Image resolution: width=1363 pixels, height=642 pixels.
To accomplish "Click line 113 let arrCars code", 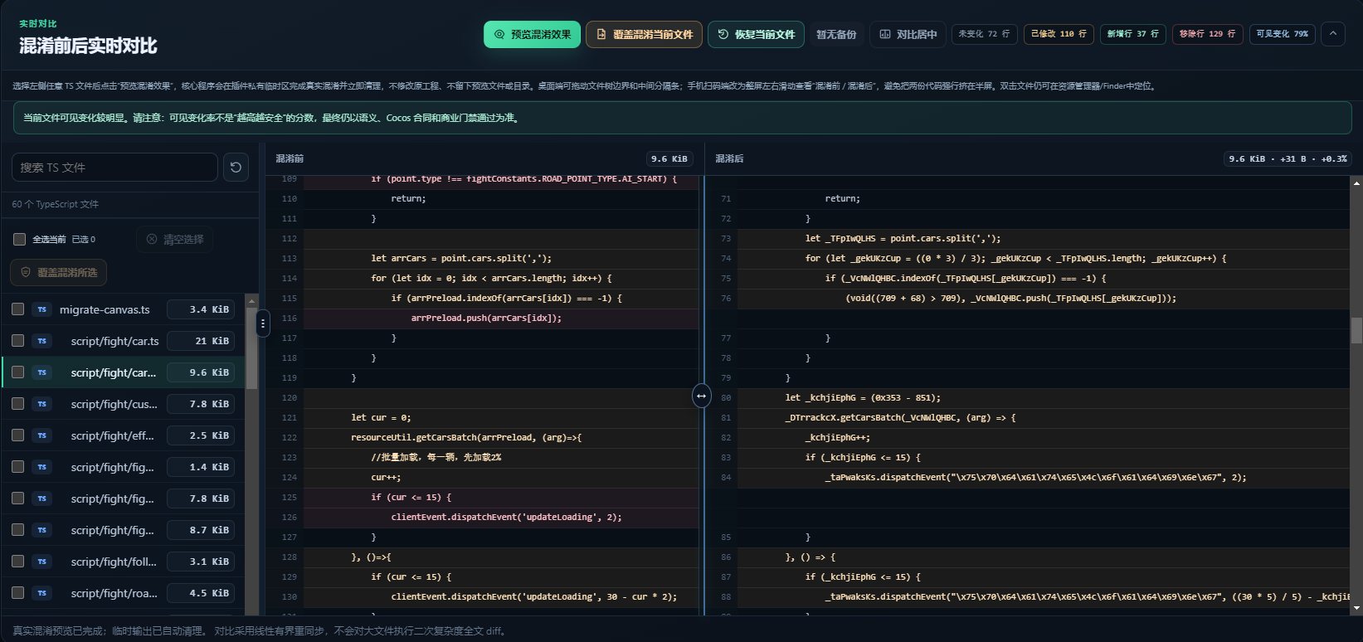I will click(461, 258).
